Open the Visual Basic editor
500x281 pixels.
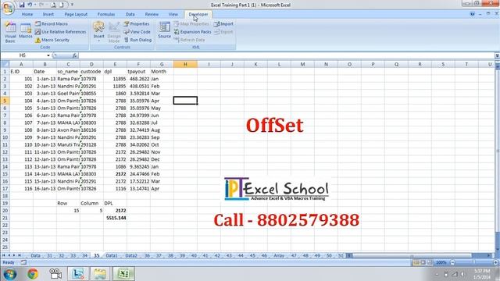point(10,33)
